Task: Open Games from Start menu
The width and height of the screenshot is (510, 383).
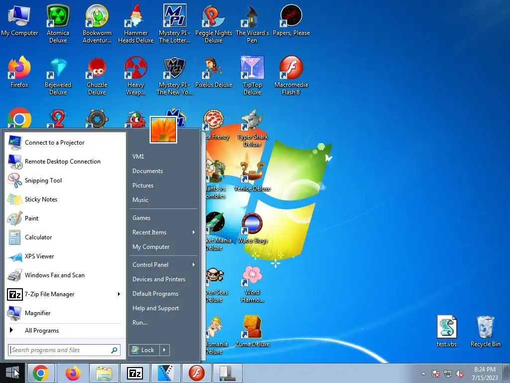Action: pos(164,218)
